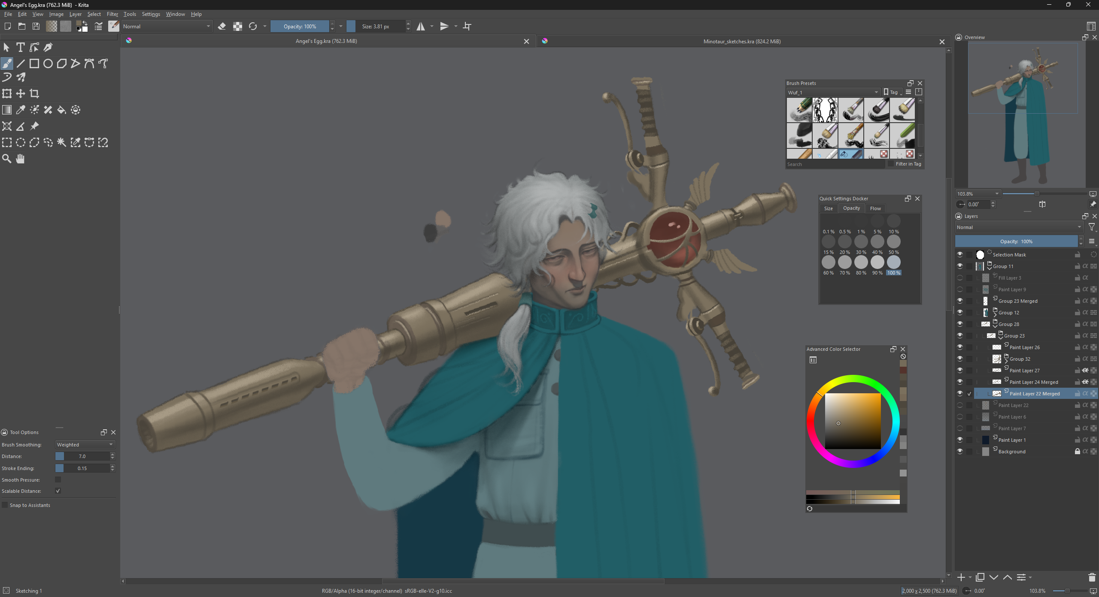This screenshot has width=1099, height=597.
Task: Switch to Size tab in Quick Settings
Action: click(829, 208)
